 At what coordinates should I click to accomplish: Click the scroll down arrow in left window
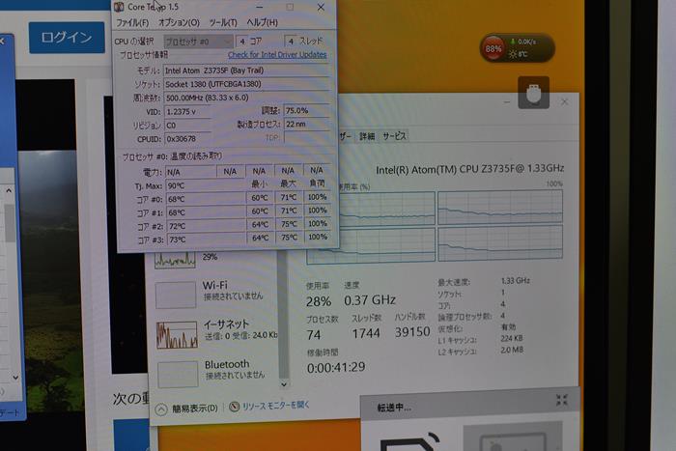[x=15, y=378]
